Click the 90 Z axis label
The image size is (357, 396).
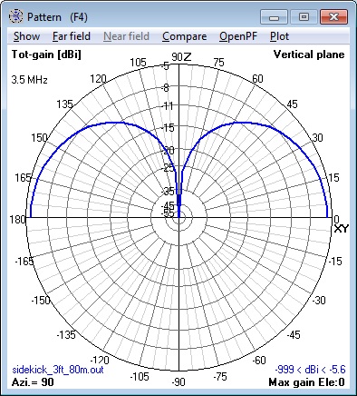point(181,56)
